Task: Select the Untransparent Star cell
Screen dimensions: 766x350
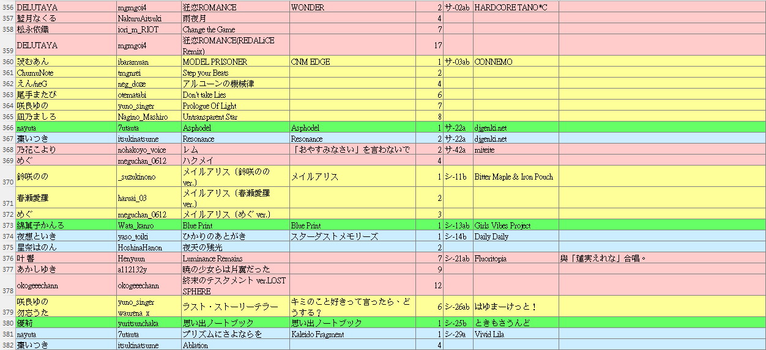Action: (x=235, y=117)
